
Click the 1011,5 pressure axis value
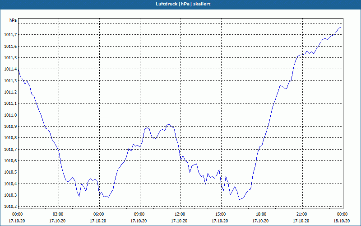point(10,58)
